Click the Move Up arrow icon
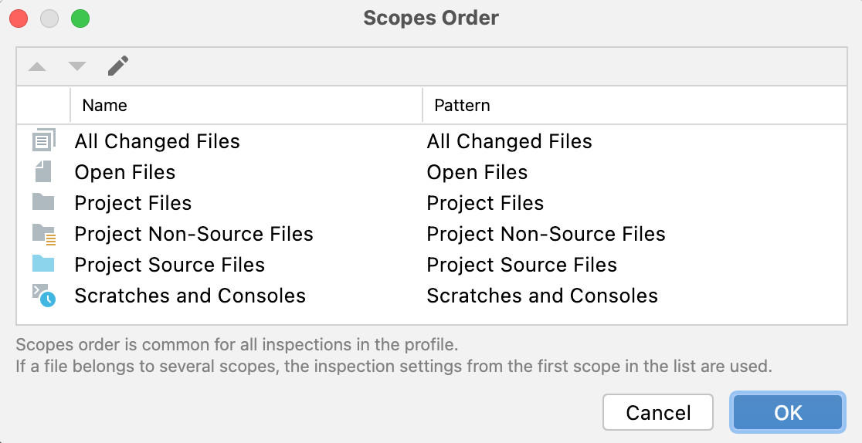 (37, 66)
